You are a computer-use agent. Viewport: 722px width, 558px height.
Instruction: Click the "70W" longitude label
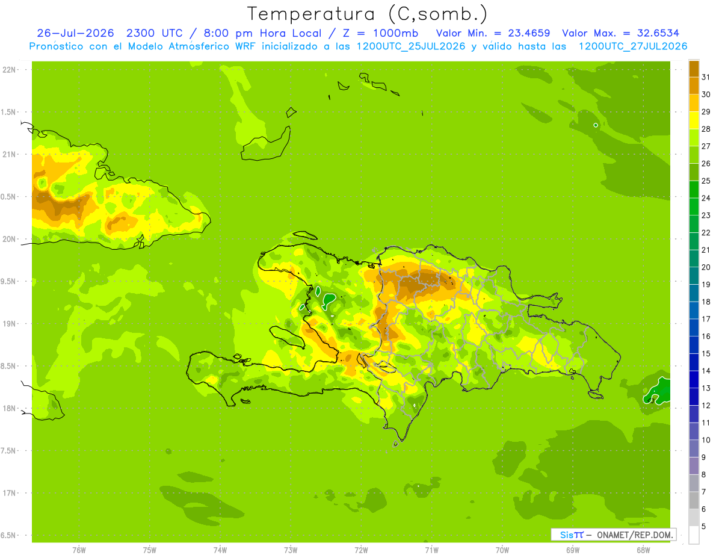pyautogui.click(x=502, y=550)
